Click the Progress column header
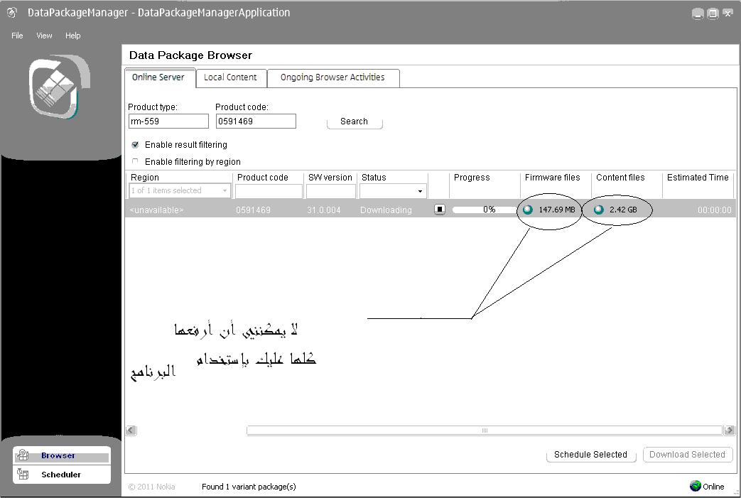 click(472, 177)
